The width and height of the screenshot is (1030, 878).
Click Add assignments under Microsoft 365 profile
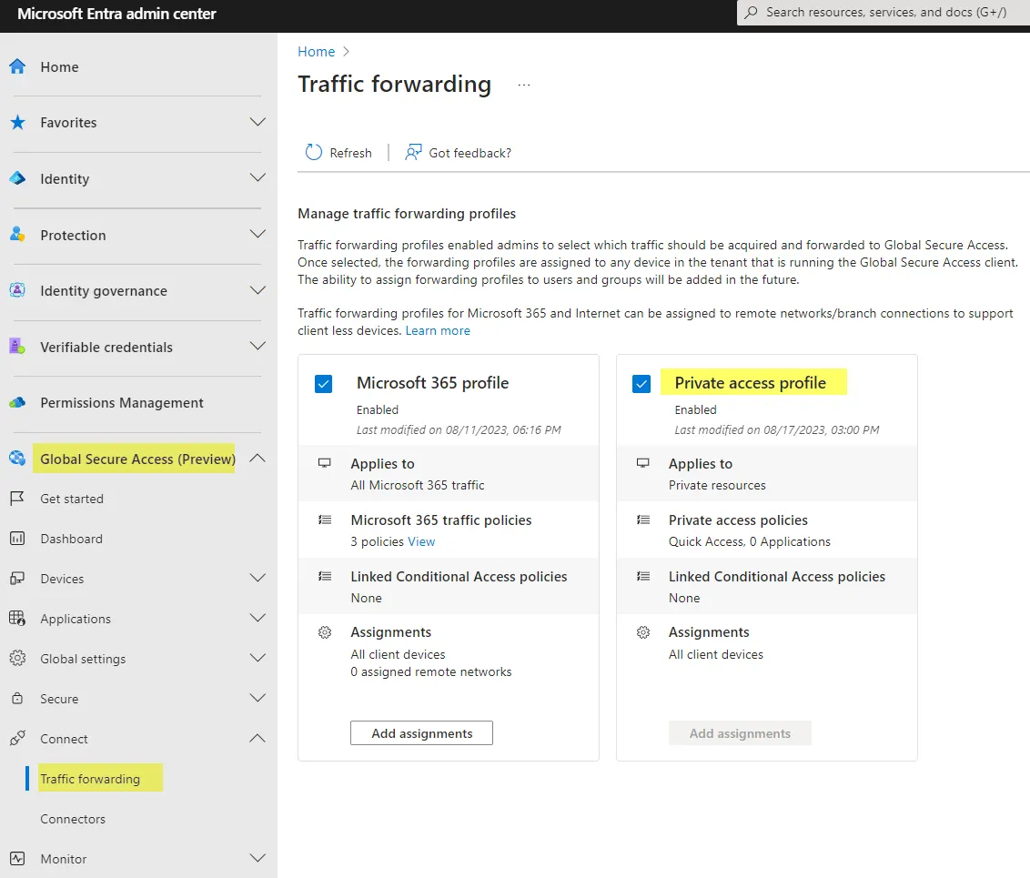click(x=421, y=733)
